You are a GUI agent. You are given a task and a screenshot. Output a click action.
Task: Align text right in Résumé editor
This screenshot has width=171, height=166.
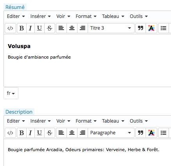83,28
